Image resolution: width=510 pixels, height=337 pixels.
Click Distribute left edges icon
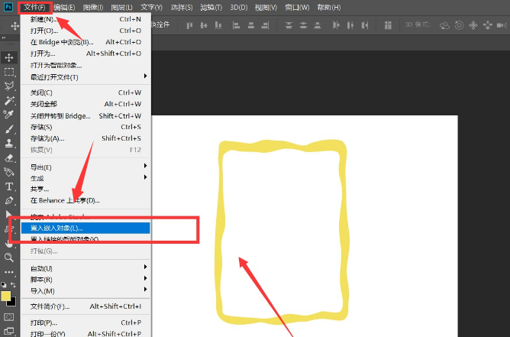pyautogui.click(x=336, y=25)
